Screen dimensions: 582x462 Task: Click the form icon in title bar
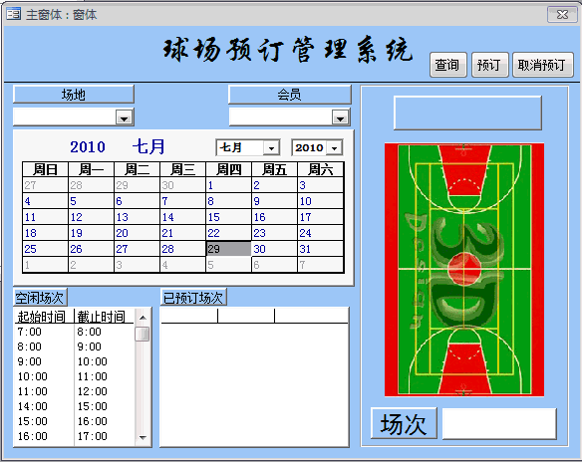[14, 14]
